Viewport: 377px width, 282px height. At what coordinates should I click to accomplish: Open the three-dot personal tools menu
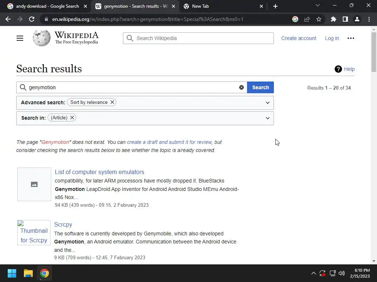pos(350,38)
